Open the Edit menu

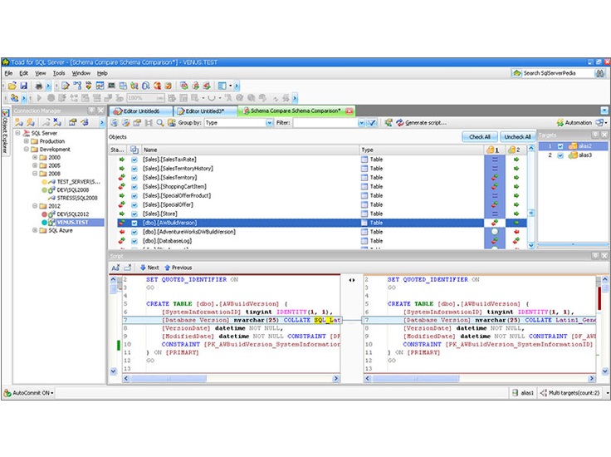point(24,73)
